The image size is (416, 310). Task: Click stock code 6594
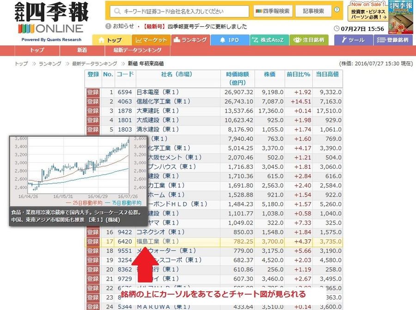[x=125, y=92]
